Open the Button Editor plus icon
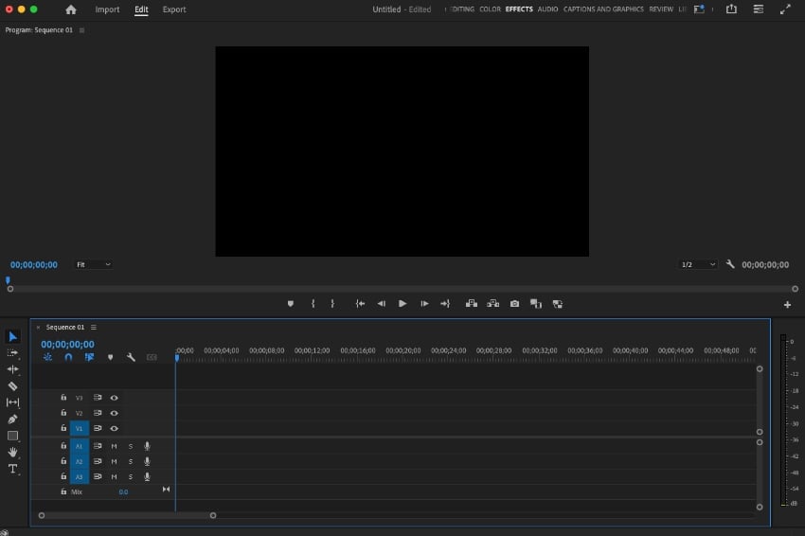The image size is (805, 536). [x=787, y=305]
